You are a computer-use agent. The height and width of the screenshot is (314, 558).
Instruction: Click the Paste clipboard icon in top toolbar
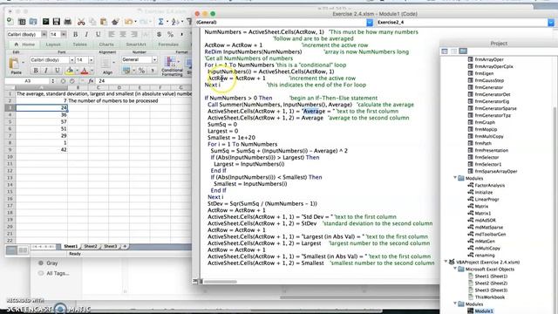point(104,22)
